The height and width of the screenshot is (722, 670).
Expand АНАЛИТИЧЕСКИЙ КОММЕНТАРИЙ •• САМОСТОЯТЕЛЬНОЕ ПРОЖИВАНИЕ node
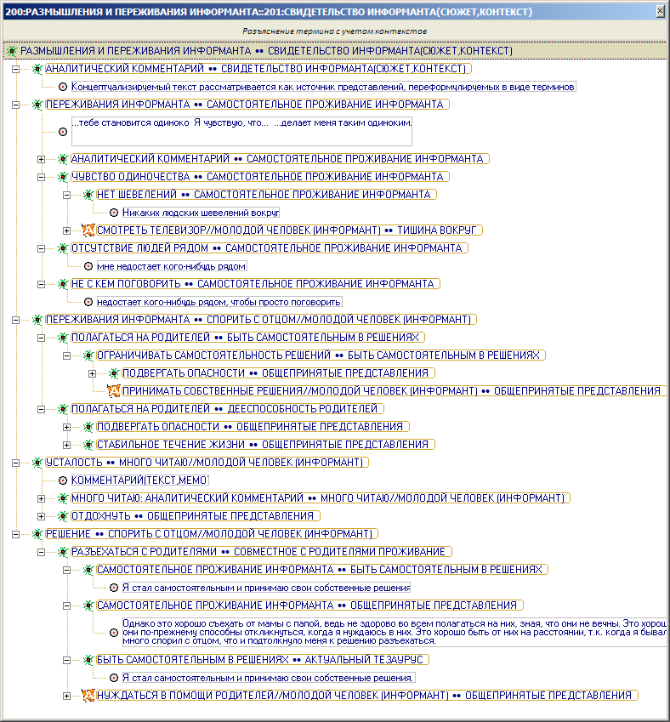41,159
